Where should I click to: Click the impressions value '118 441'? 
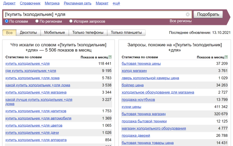pyautogui.click(x=105, y=64)
